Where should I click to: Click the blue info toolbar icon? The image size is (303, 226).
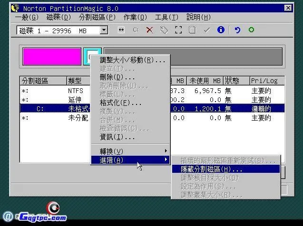(221, 30)
